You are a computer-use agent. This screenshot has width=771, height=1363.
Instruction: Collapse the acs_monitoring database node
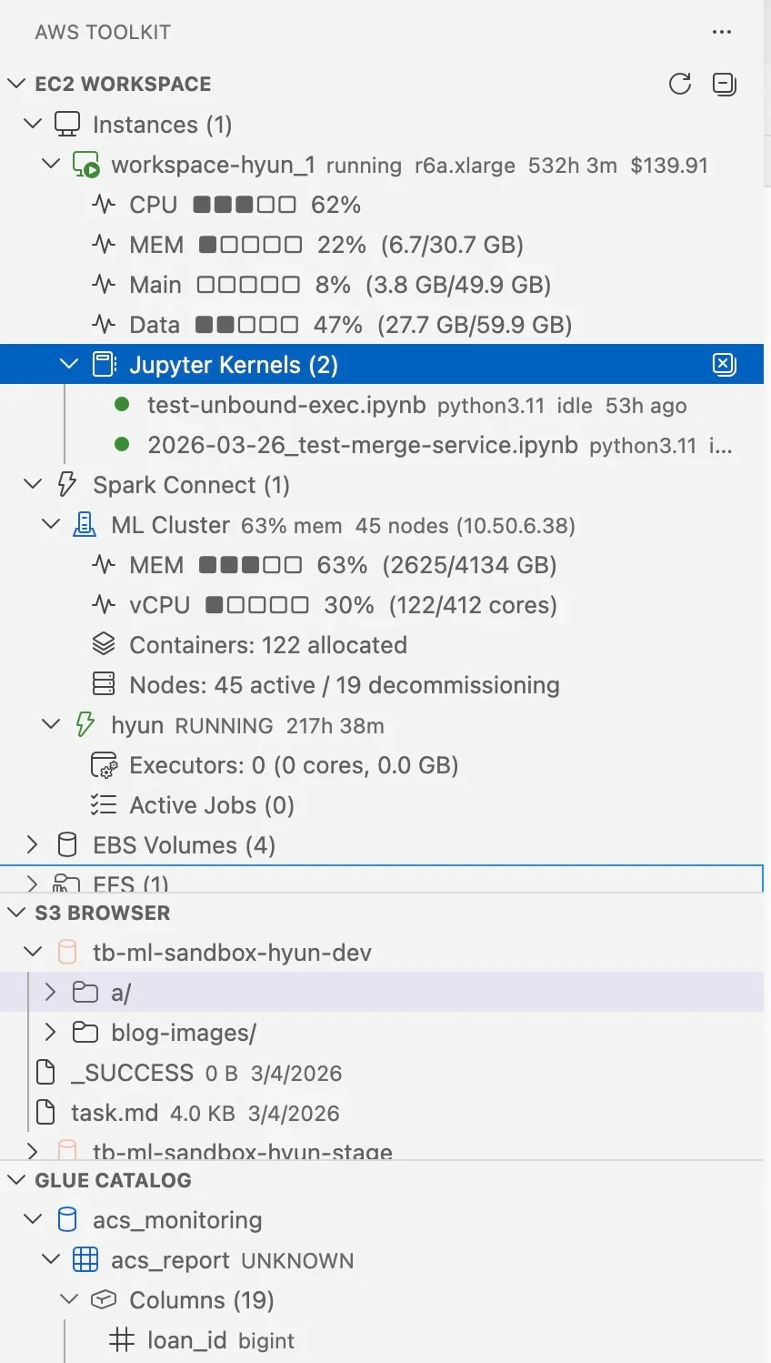pyautogui.click(x=34, y=1220)
